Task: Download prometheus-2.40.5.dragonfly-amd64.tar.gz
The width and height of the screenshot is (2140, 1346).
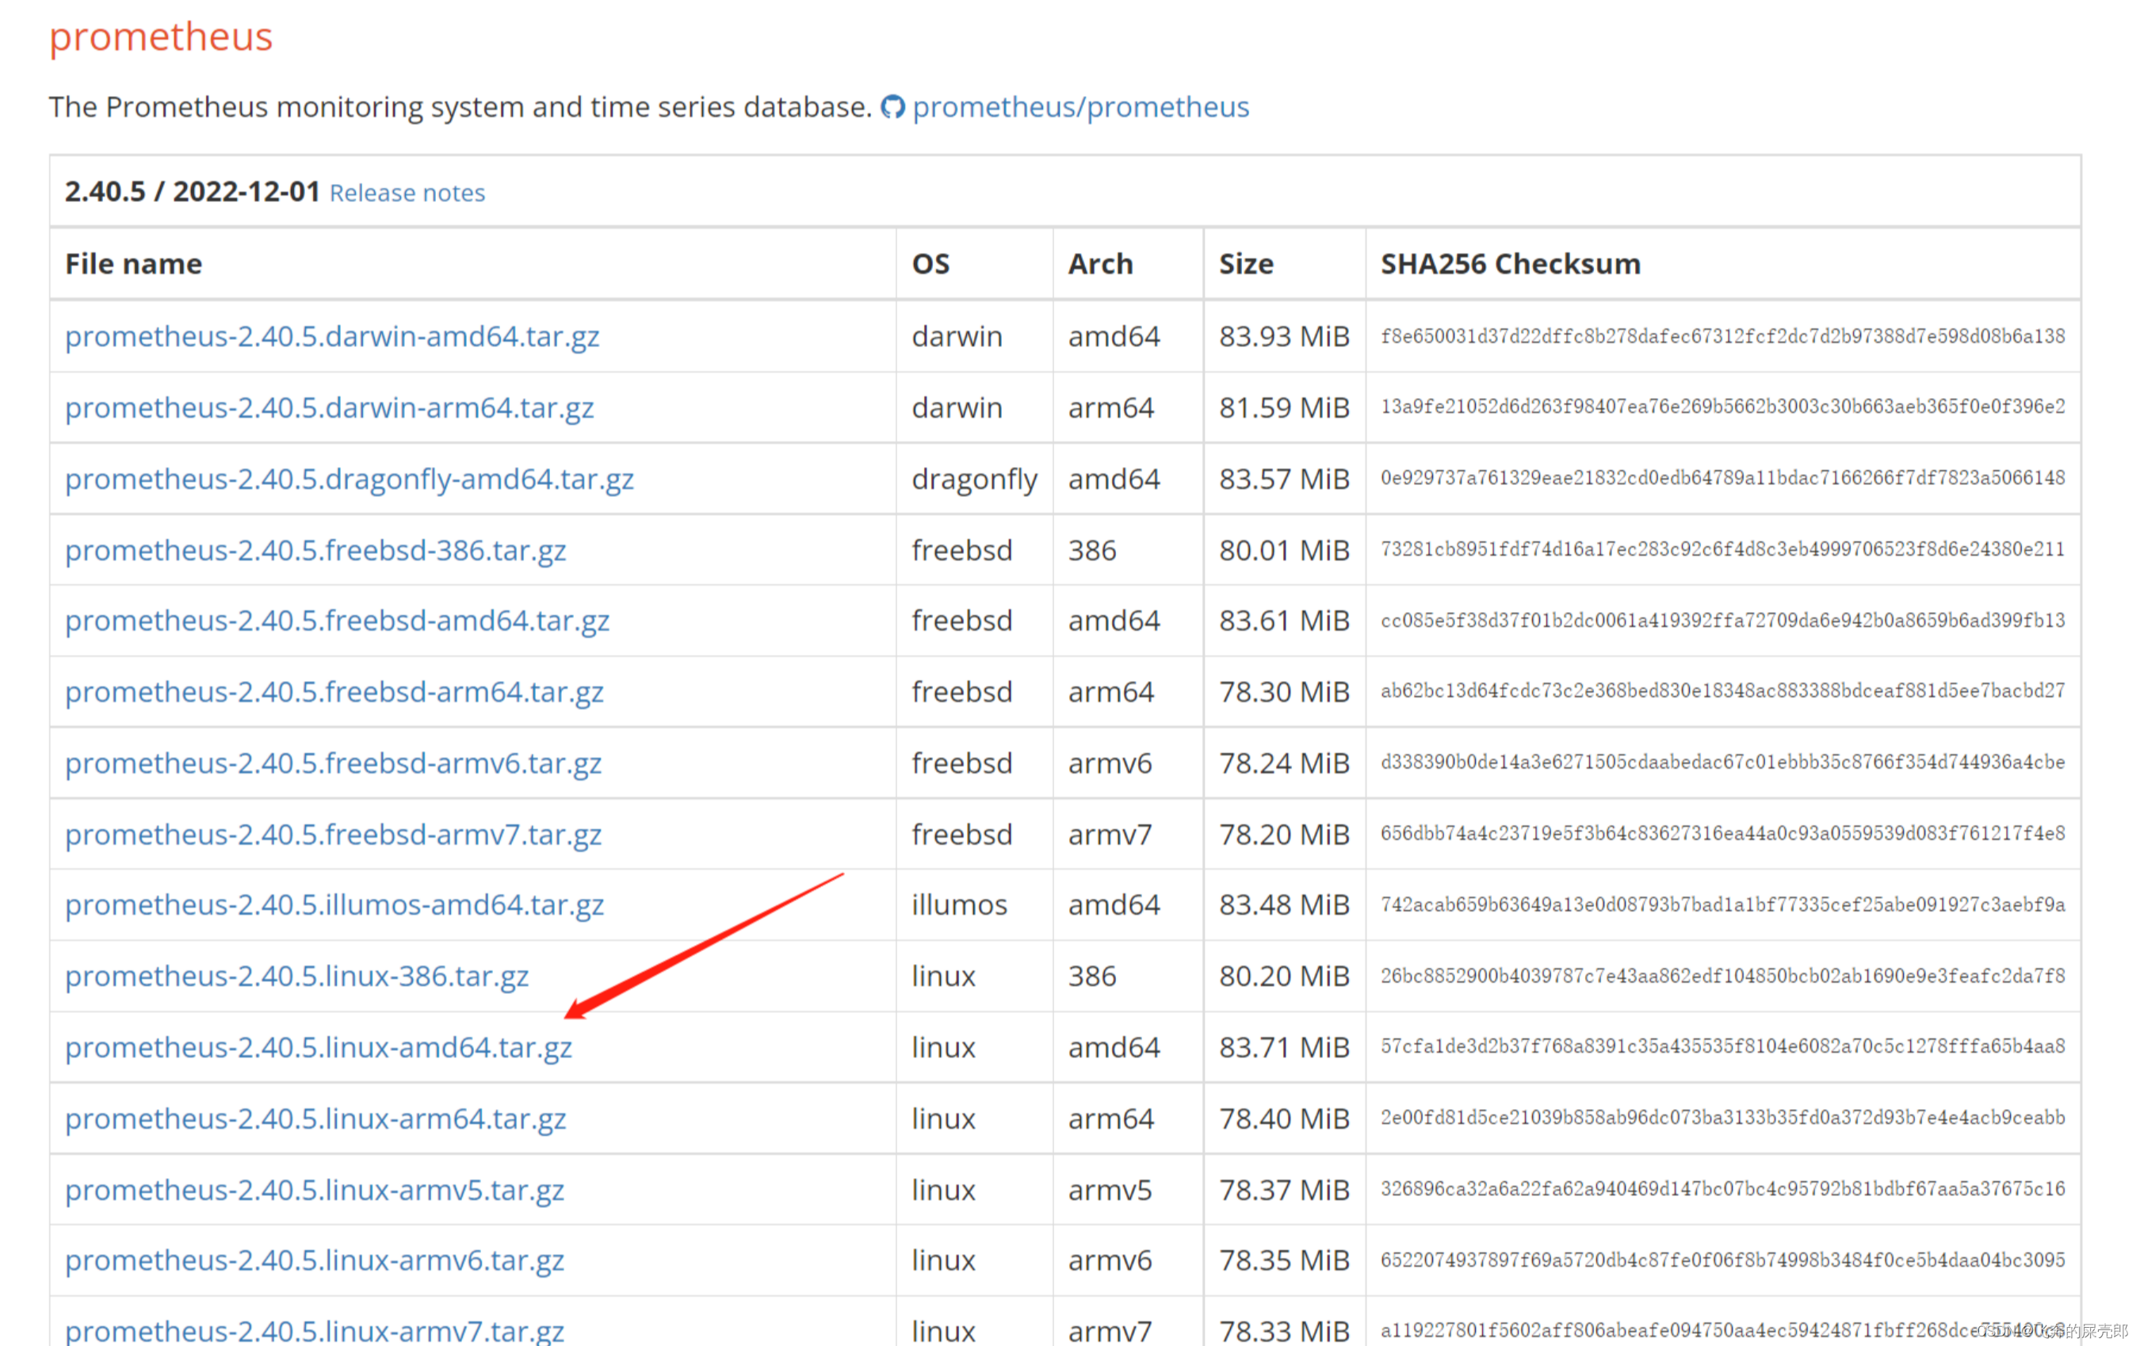Action: click(349, 478)
